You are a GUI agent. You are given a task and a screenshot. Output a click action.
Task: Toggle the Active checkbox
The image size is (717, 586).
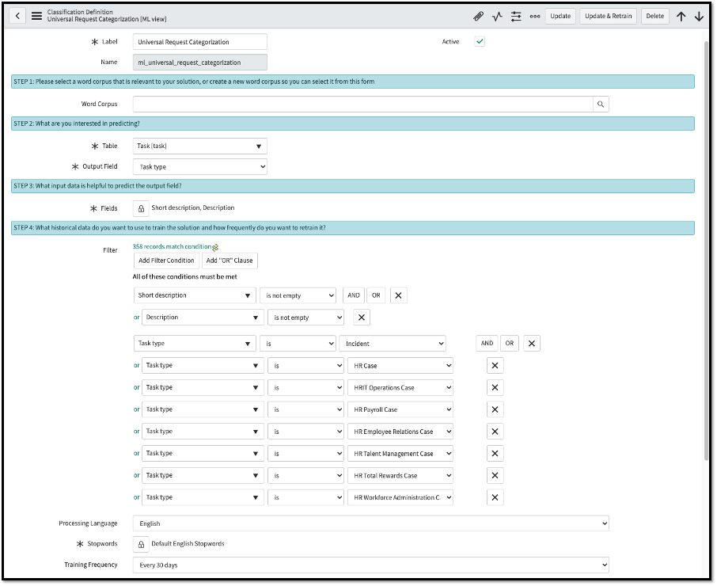click(x=479, y=42)
